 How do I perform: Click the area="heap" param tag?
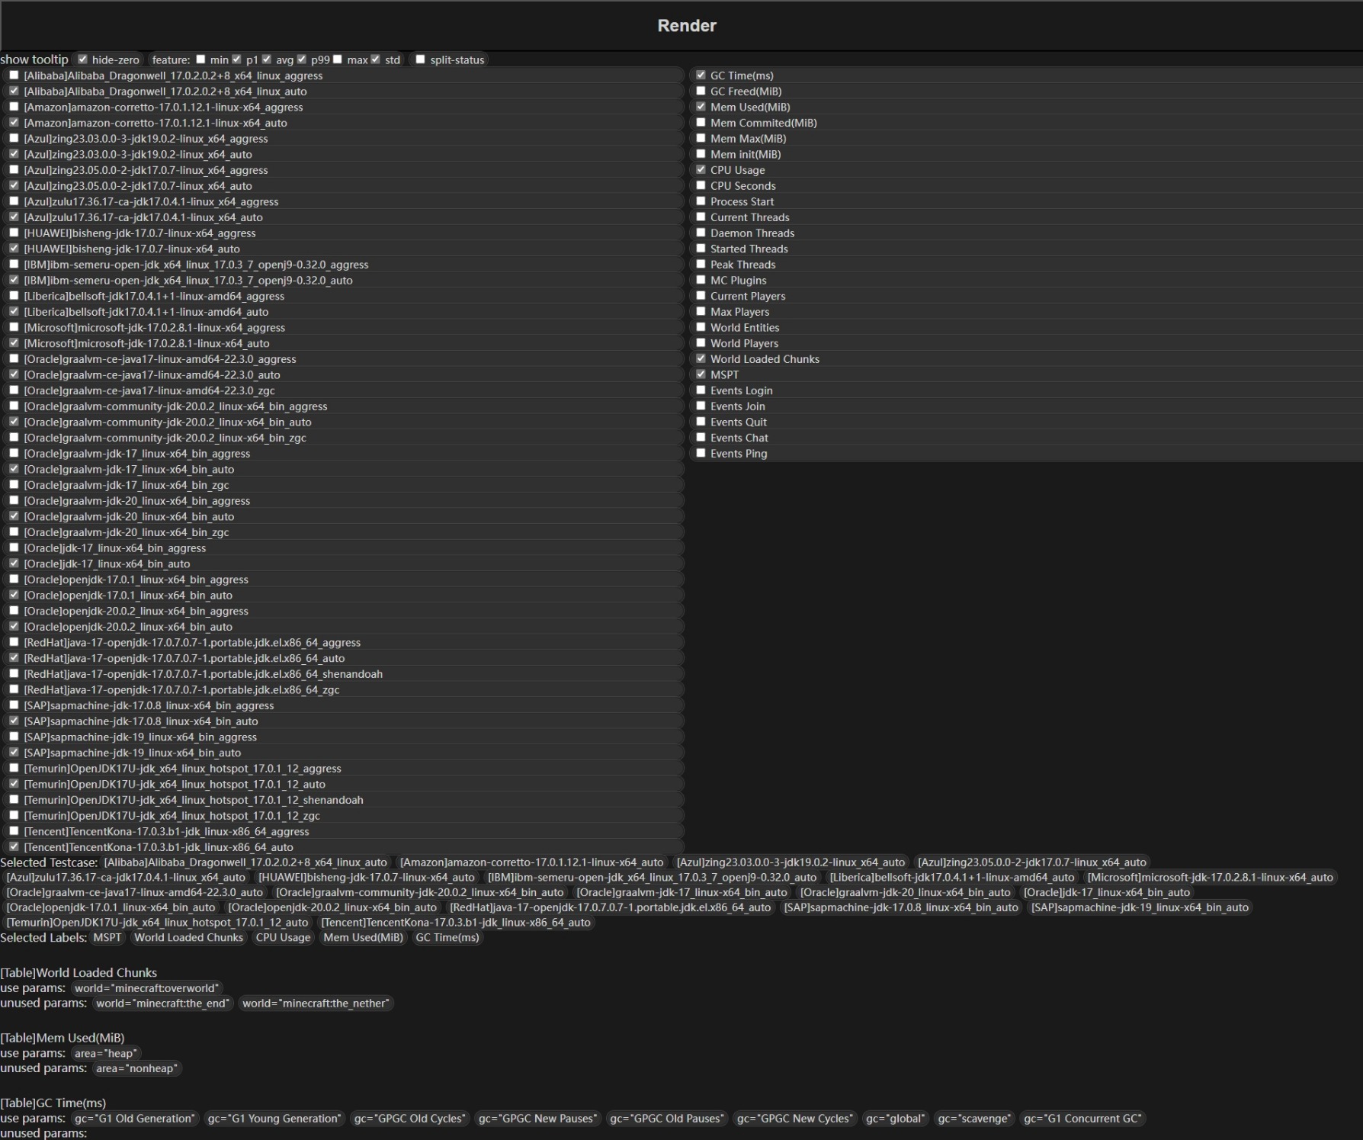click(x=106, y=1053)
